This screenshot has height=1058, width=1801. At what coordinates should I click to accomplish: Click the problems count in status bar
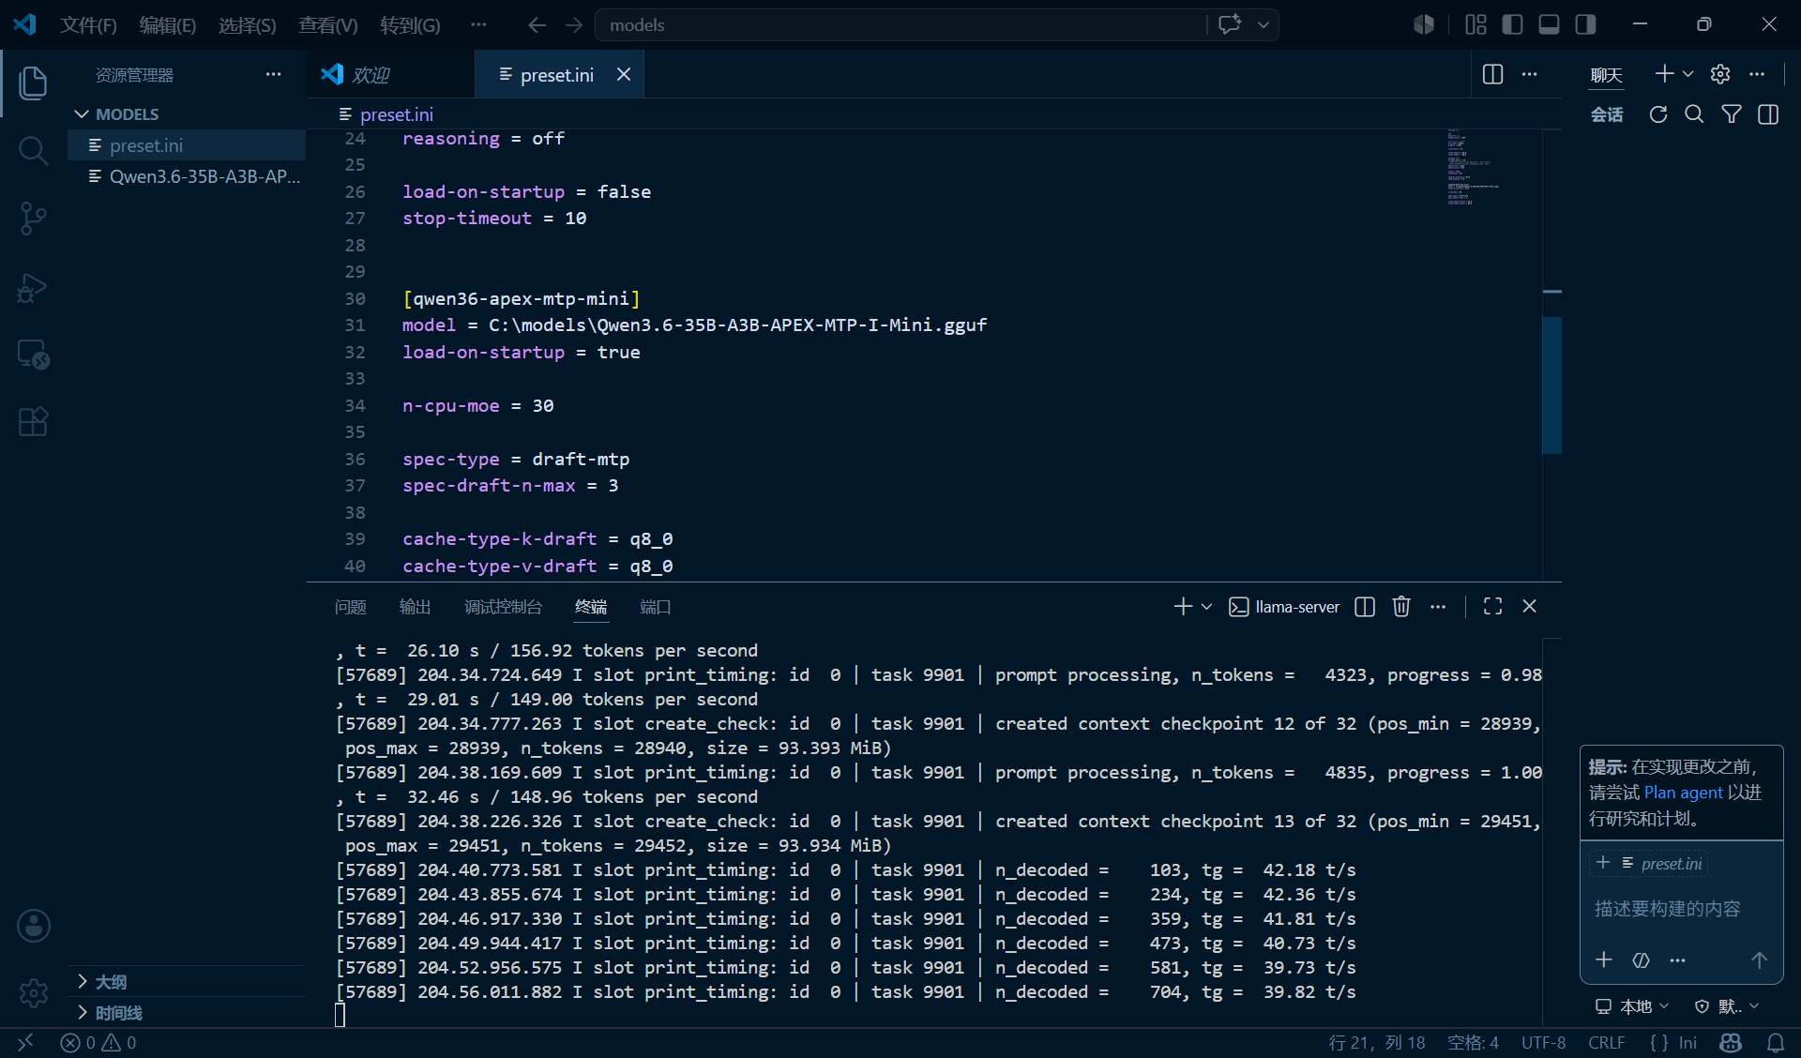98,1043
